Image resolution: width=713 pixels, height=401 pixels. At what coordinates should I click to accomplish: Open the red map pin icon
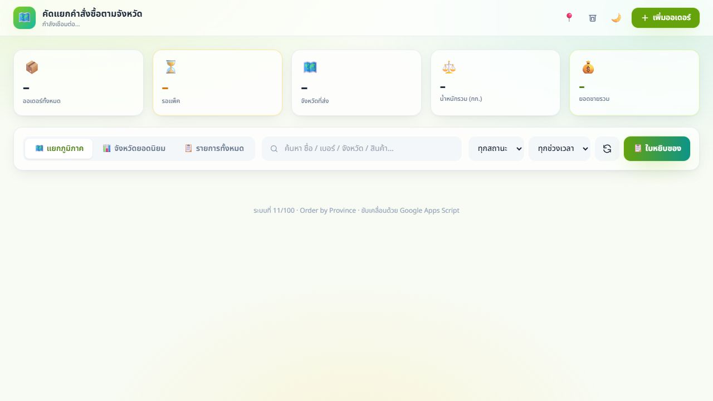click(x=569, y=18)
